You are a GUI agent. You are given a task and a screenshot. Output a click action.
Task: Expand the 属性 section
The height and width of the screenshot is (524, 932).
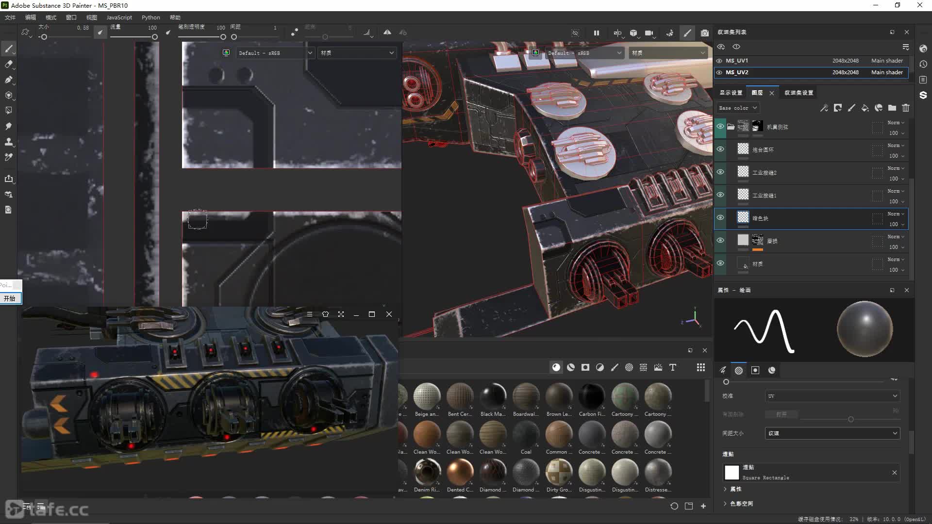click(732, 489)
